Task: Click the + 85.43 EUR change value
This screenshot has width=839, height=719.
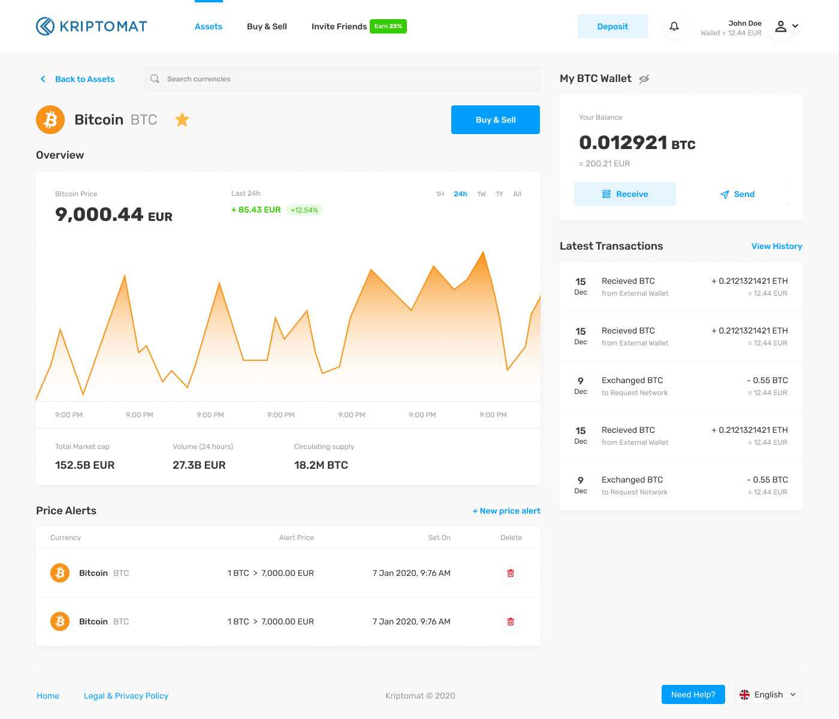Action: 256,210
